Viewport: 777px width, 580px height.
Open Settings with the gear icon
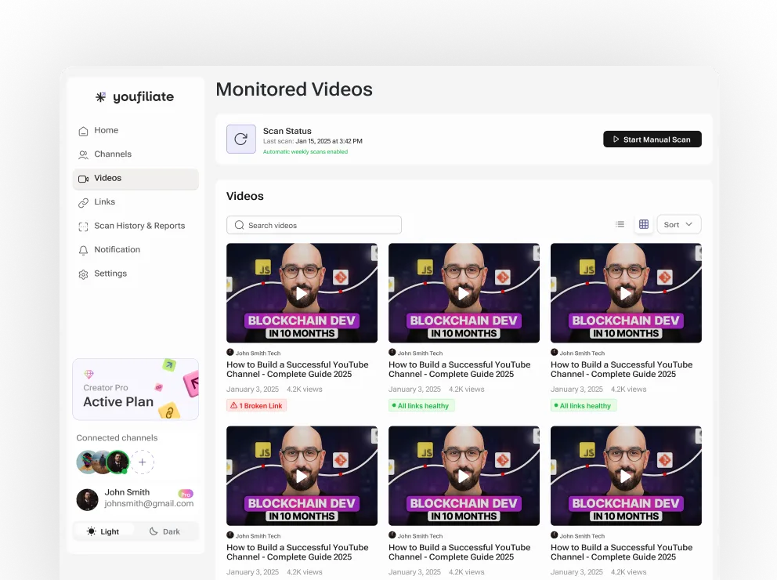tap(84, 273)
